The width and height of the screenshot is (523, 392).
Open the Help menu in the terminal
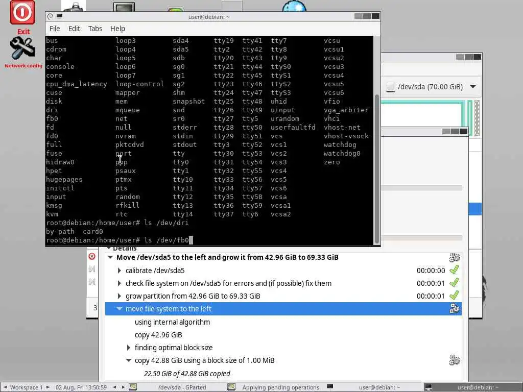click(118, 29)
